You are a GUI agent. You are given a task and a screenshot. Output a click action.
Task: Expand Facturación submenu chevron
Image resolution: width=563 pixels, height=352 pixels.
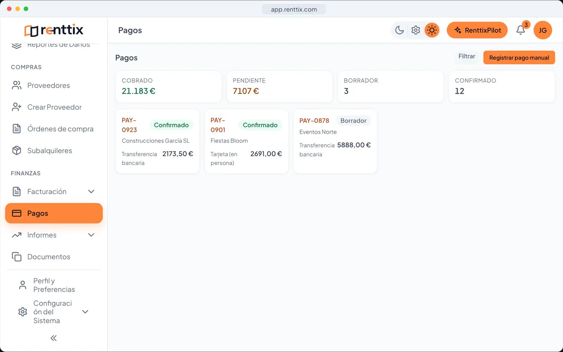(91, 191)
